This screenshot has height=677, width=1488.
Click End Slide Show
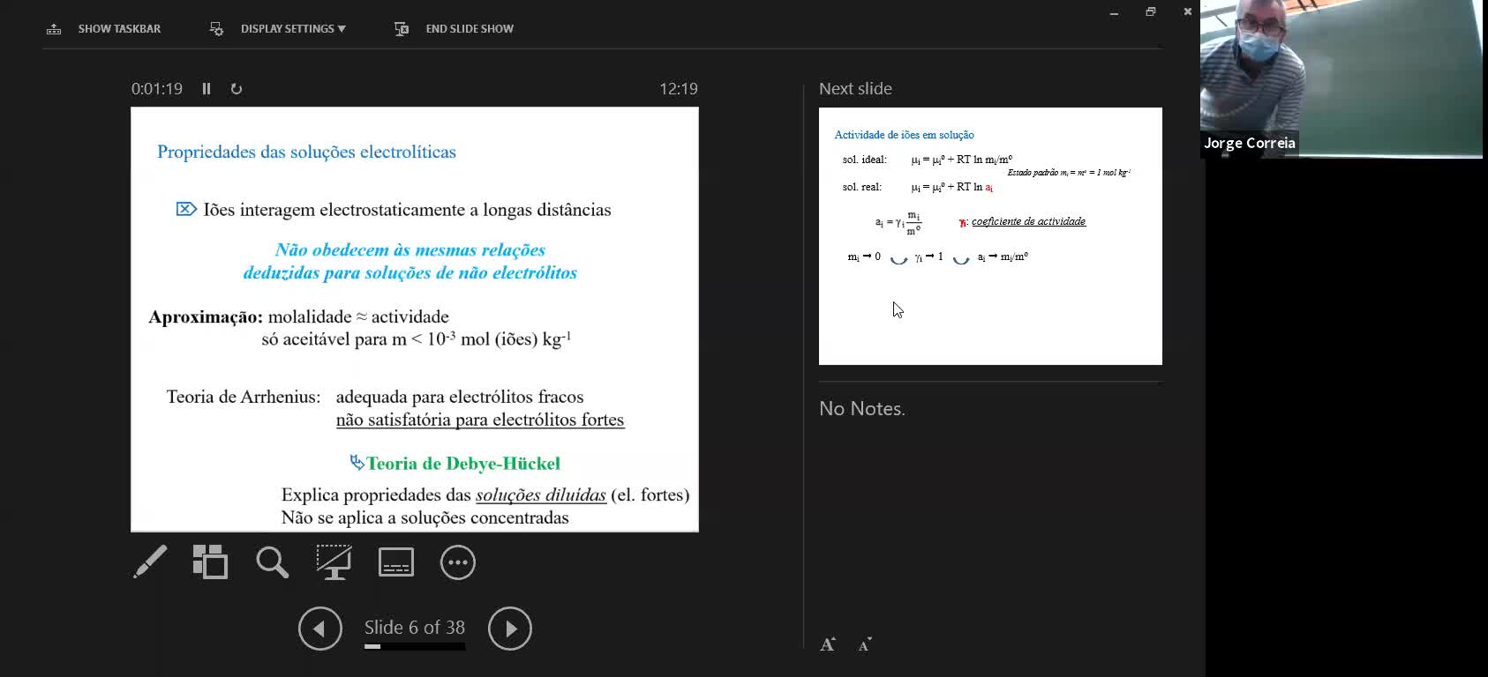469,29
